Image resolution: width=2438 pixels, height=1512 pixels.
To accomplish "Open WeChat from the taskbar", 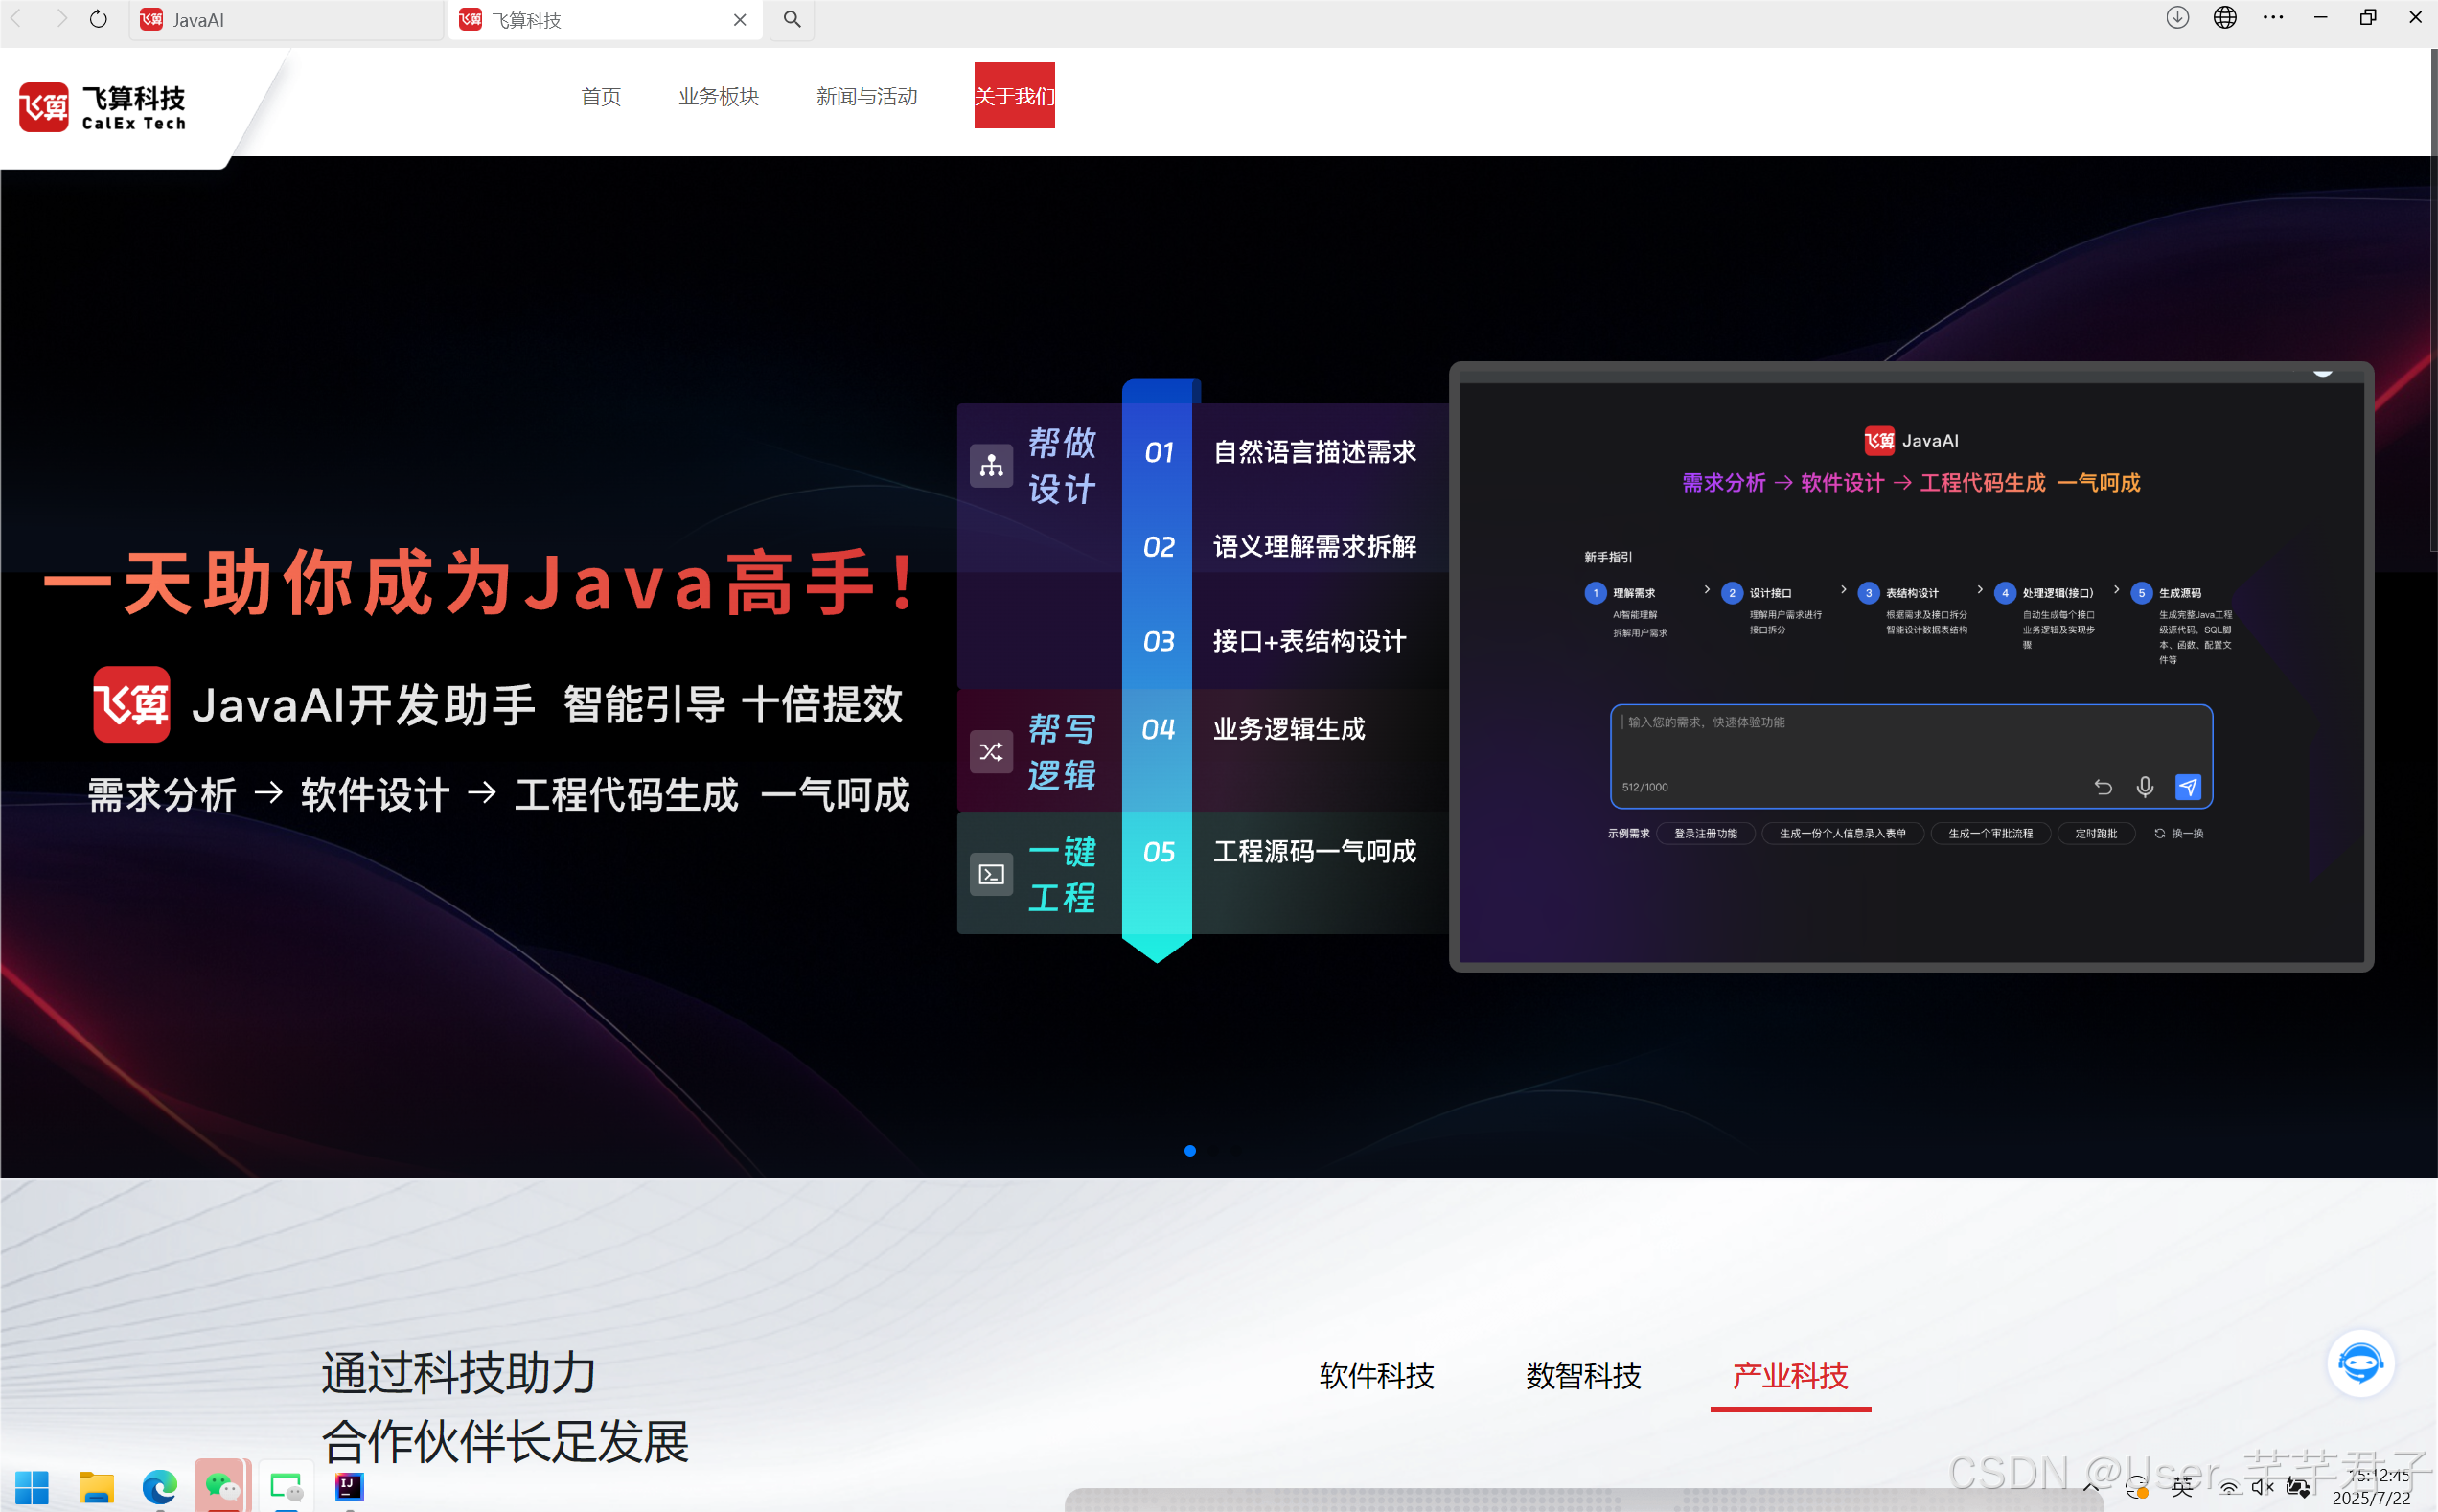I will point(221,1487).
